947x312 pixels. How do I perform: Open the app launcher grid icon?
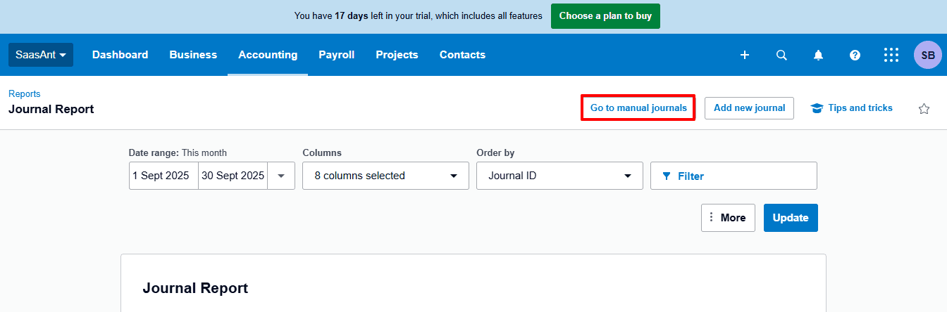891,55
